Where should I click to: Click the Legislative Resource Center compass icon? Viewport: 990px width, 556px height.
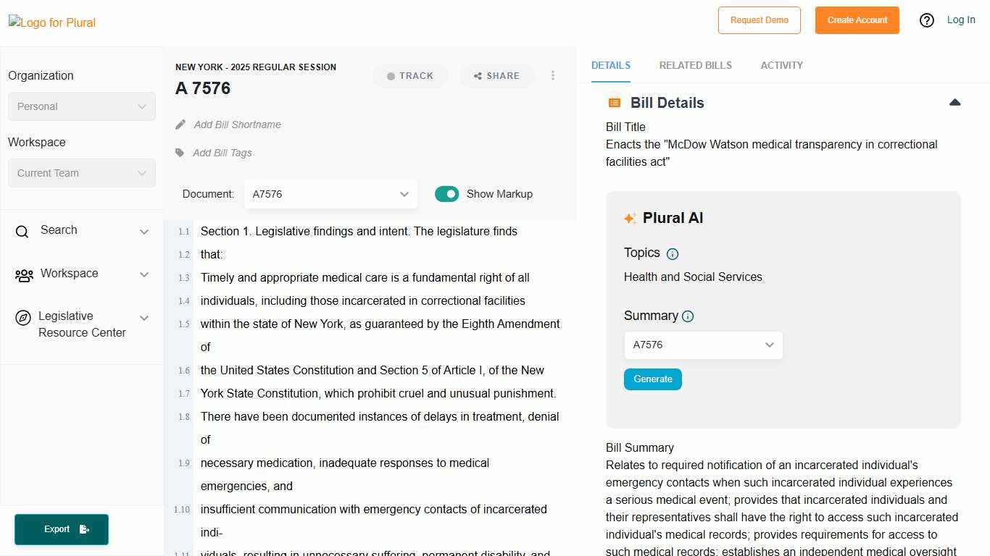coord(23,318)
